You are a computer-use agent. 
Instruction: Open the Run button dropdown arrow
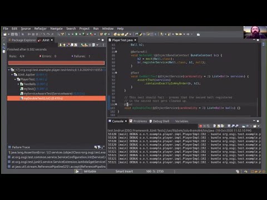click(80, 34)
